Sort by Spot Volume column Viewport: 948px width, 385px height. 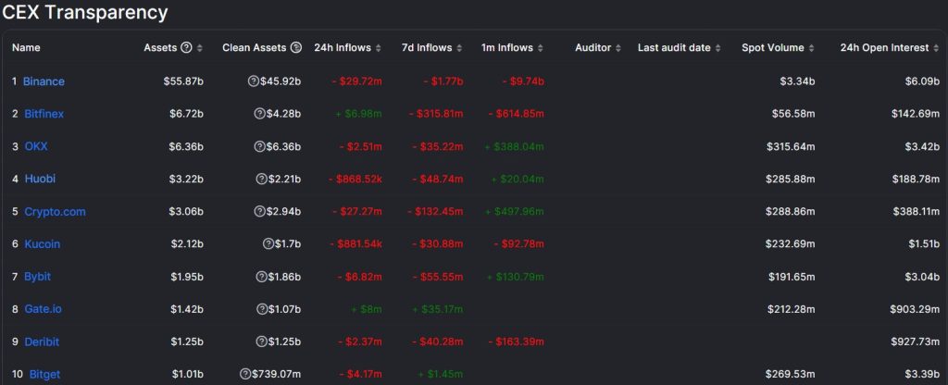click(812, 48)
